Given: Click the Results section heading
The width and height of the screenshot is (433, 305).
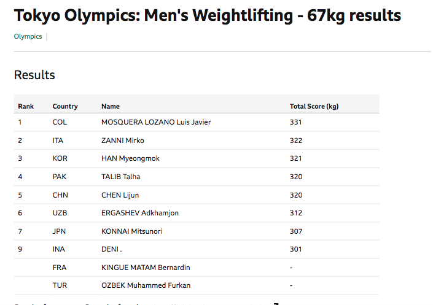Looking at the screenshot, I should [x=34, y=75].
